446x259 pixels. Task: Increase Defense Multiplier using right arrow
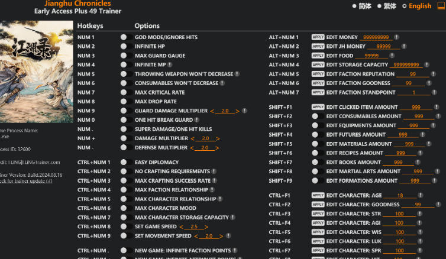(218, 148)
